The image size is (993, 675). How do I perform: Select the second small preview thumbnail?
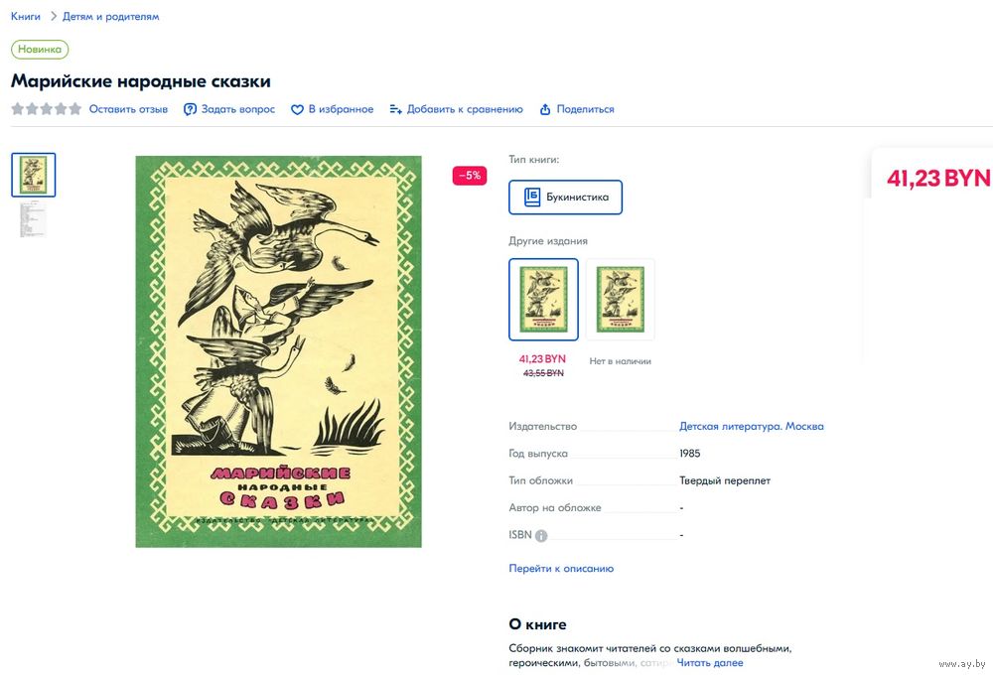(34, 219)
